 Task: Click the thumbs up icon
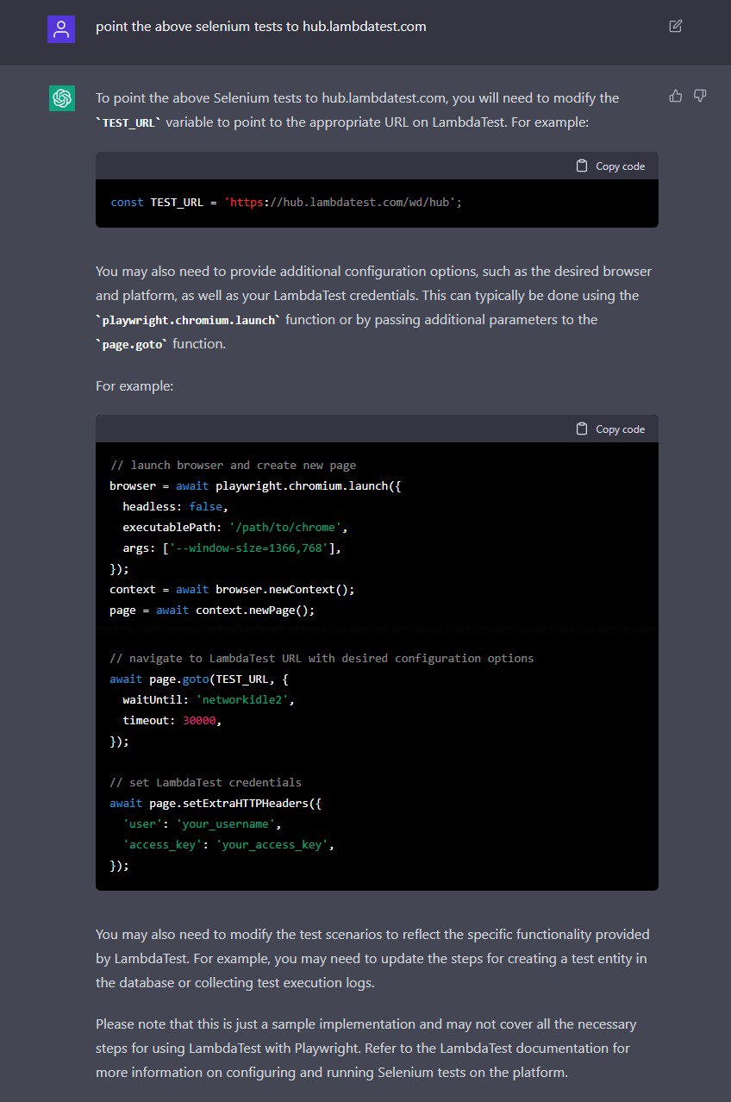pyautogui.click(x=676, y=96)
